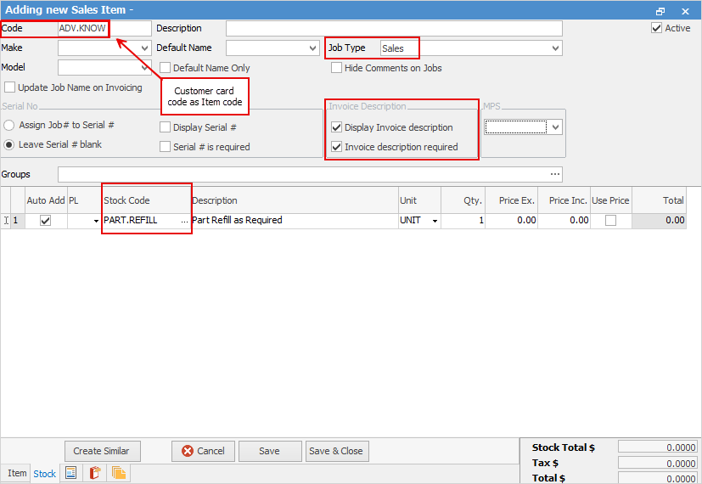
Task: Open the red clipboard tab icon
Action: click(95, 473)
